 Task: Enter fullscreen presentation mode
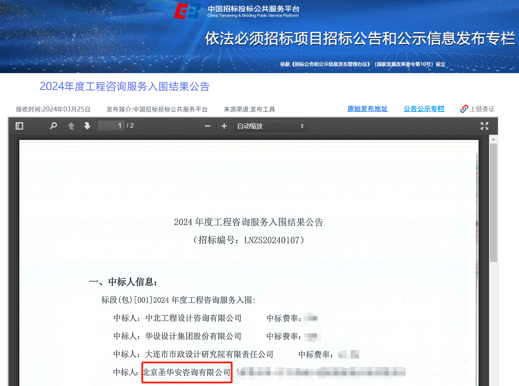[484, 126]
